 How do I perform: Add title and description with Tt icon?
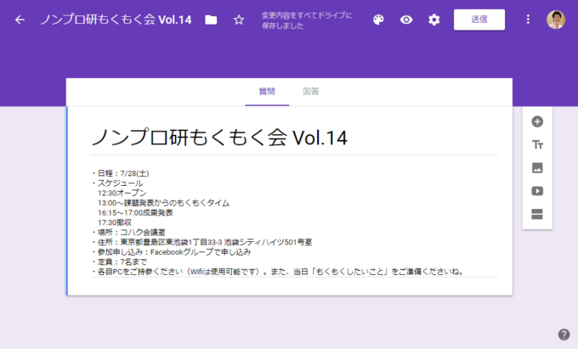537,144
